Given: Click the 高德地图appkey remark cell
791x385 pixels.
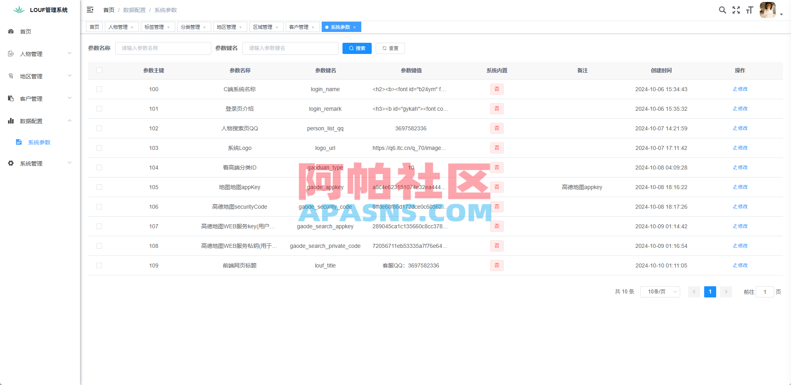Looking at the screenshot, I should point(582,187).
